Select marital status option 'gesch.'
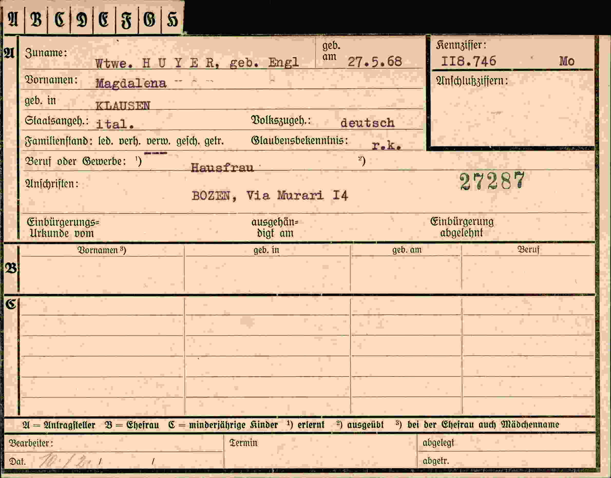This screenshot has height=478, width=611. [x=188, y=141]
